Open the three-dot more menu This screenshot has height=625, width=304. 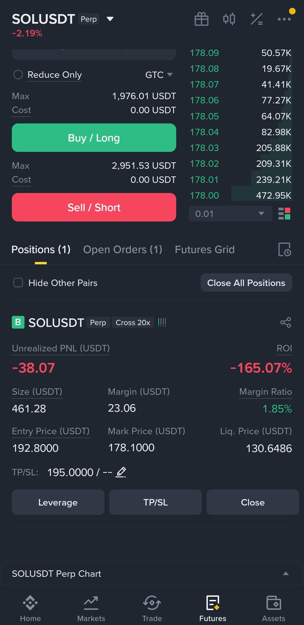pyautogui.click(x=284, y=19)
